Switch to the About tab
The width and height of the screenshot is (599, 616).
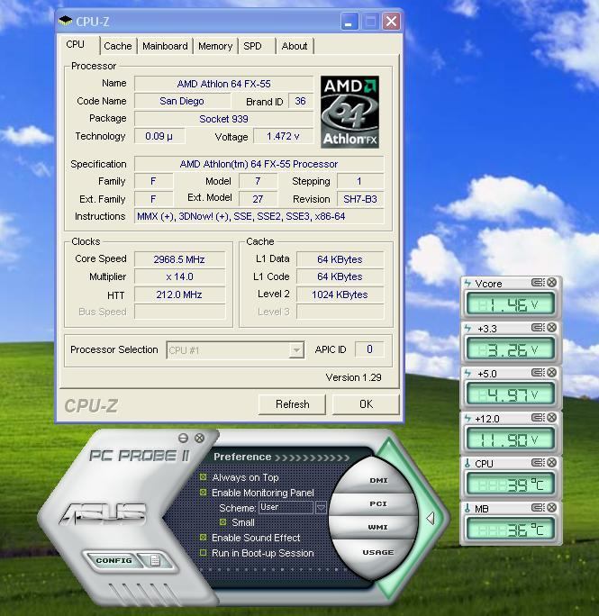click(x=294, y=46)
